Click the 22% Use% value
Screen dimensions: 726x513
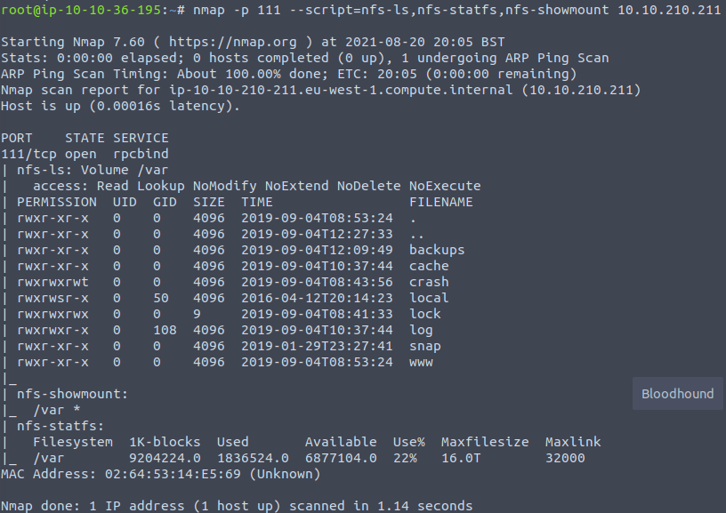(x=405, y=459)
